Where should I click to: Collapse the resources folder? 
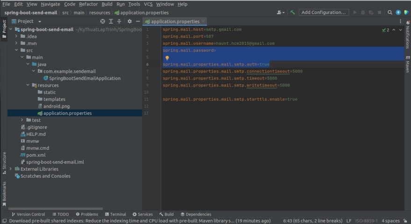[28, 85]
